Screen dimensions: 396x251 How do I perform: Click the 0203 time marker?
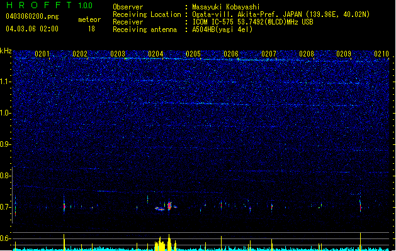118,54
